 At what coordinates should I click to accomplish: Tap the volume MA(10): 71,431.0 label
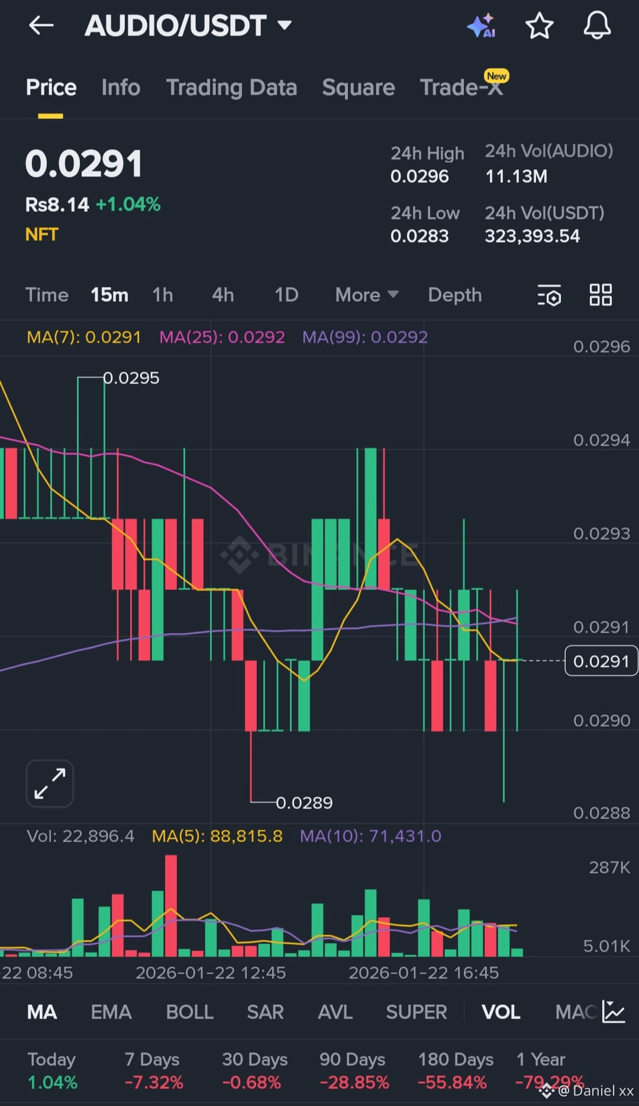pyautogui.click(x=370, y=836)
